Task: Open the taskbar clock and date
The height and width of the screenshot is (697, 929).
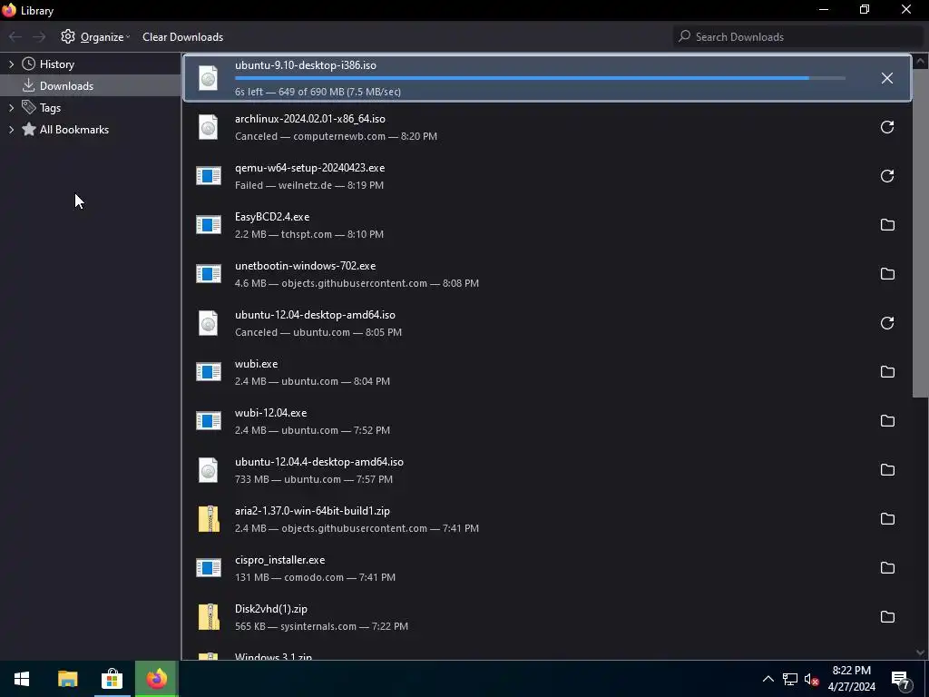Action: [851, 679]
